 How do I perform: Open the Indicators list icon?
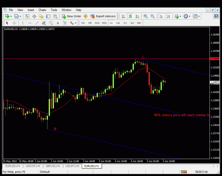177,16
